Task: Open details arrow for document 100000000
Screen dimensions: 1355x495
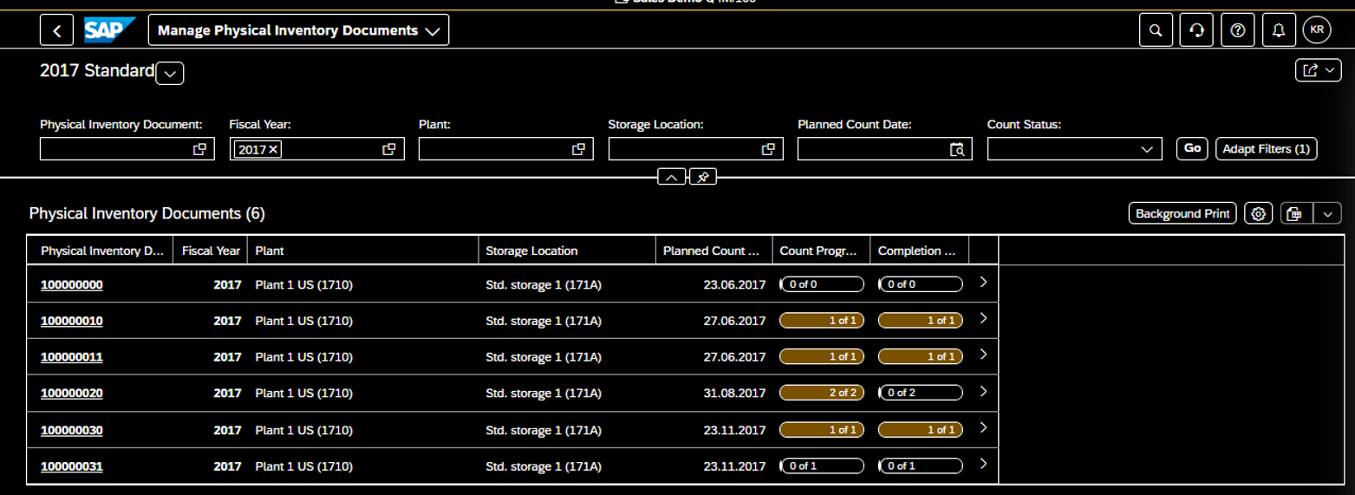Action: (x=983, y=283)
